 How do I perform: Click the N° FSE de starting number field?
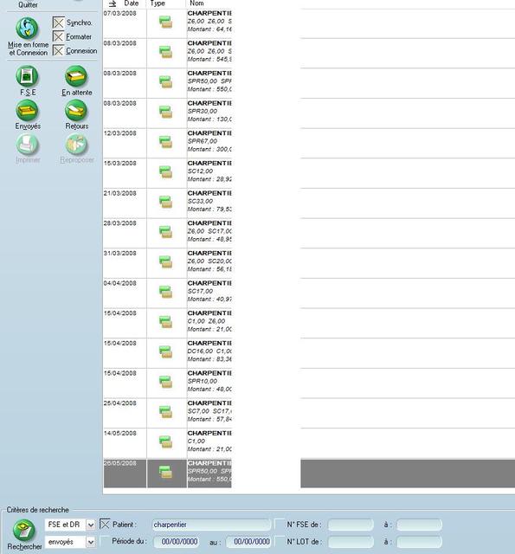[x=351, y=525]
